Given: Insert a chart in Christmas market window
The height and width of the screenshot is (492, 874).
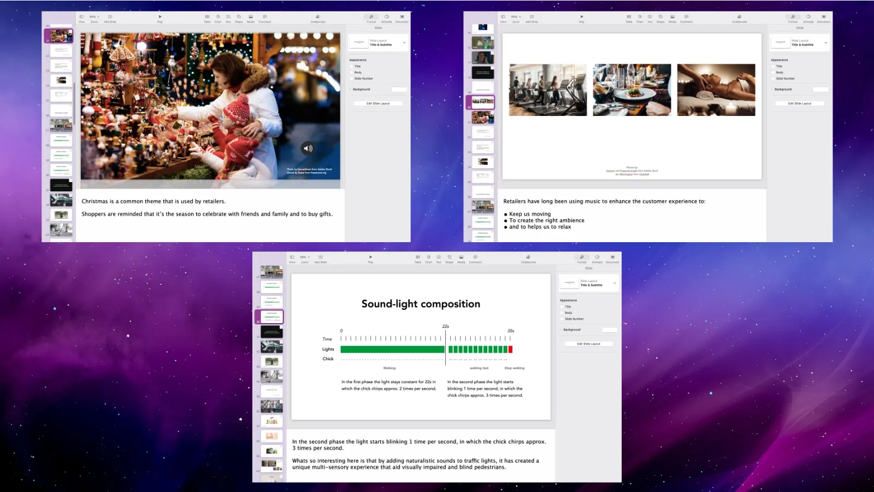Looking at the screenshot, I should pos(218,19).
